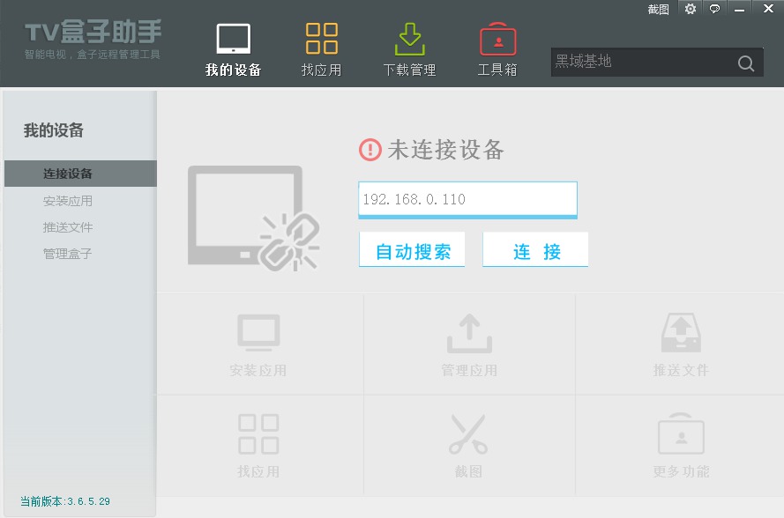Close the TV盒子助手 window

coord(768,9)
